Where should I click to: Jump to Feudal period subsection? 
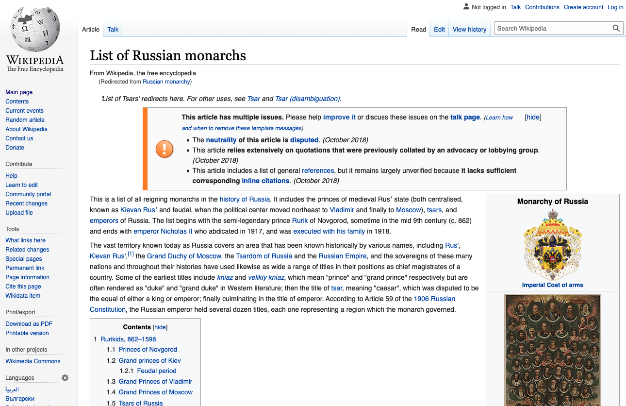pyautogui.click(x=157, y=371)
